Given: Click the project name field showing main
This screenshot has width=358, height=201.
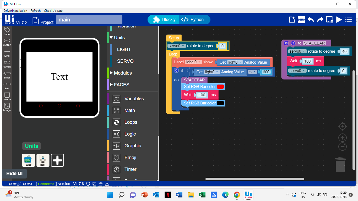Looking at the screenshot, I should tap(89, 20).
